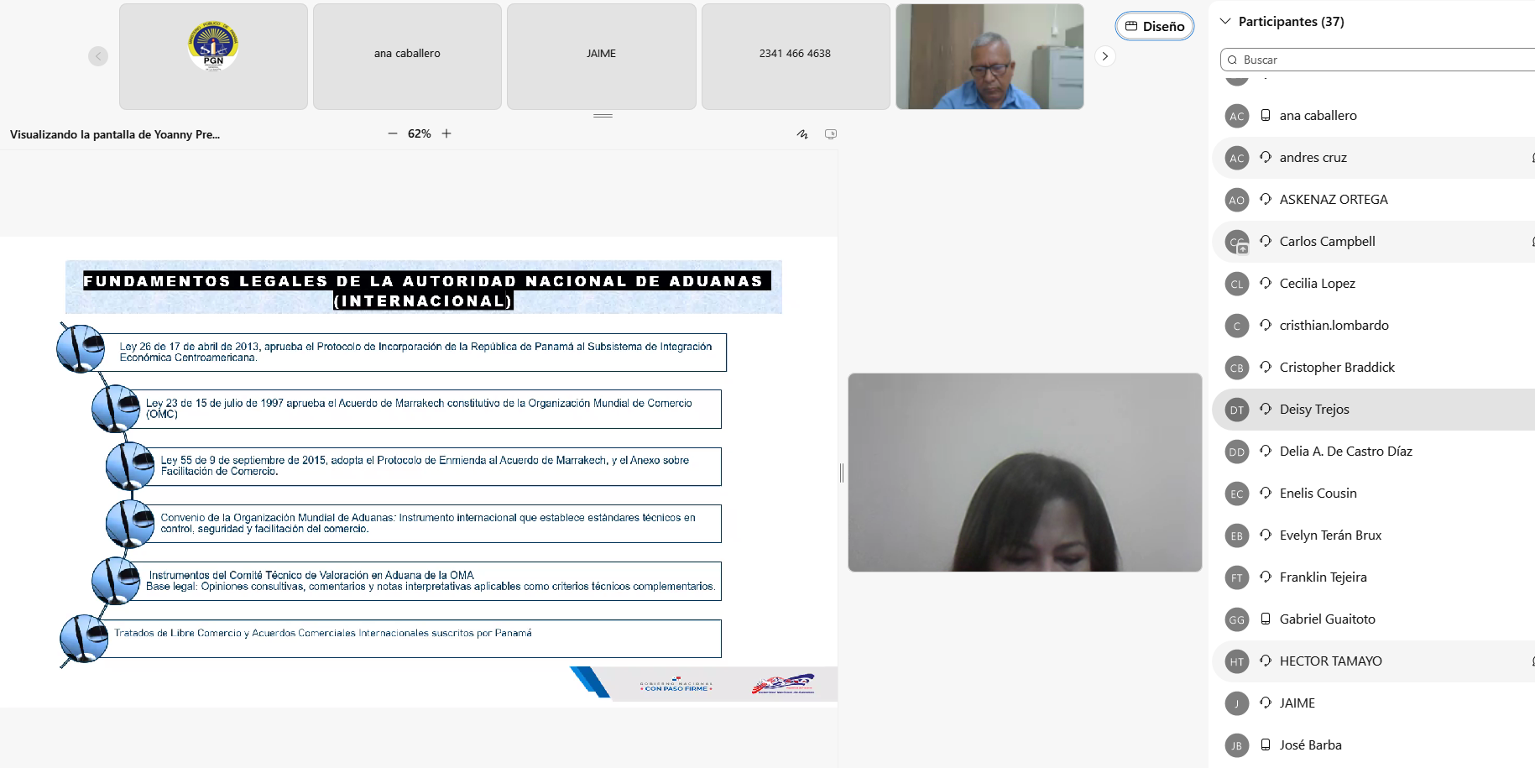Select HECTOR TAMAYO in the participants list
1535x768 pixels.
pos(1330,661)
